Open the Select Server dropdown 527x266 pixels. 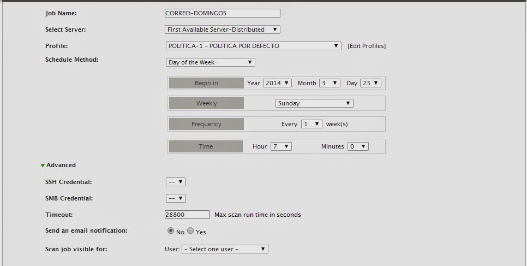click(x=223, y=29)
